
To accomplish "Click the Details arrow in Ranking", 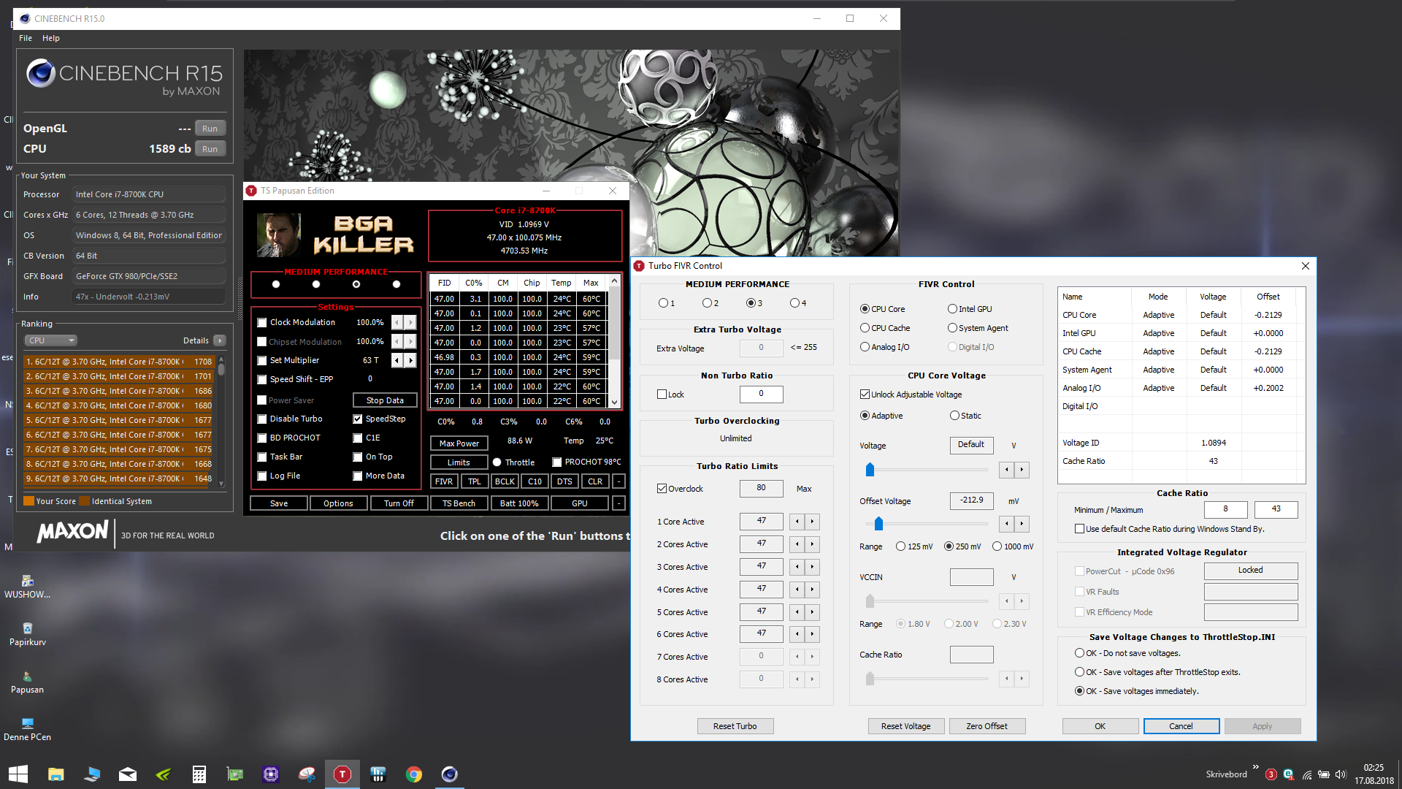I will click(x=220, y=340).
